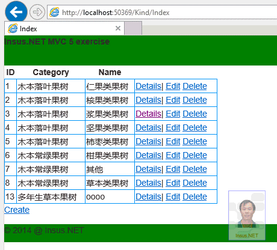Open a new blank tab
The height and width of the screenshot is (250, 277).
(133, 28)
